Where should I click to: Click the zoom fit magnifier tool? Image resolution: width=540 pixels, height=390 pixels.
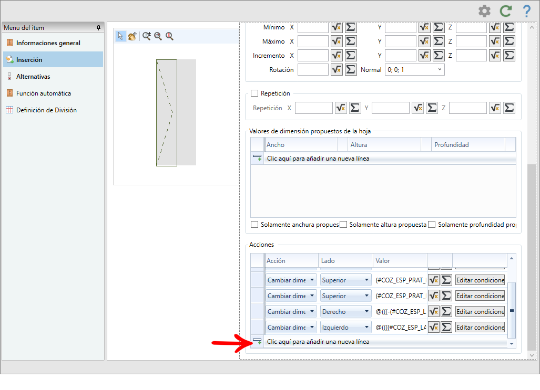click(x=169, y=36)
